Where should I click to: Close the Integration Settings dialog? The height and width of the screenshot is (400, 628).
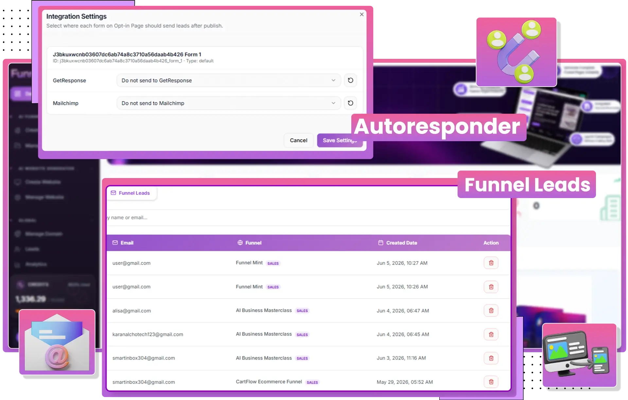click(362, 14)
